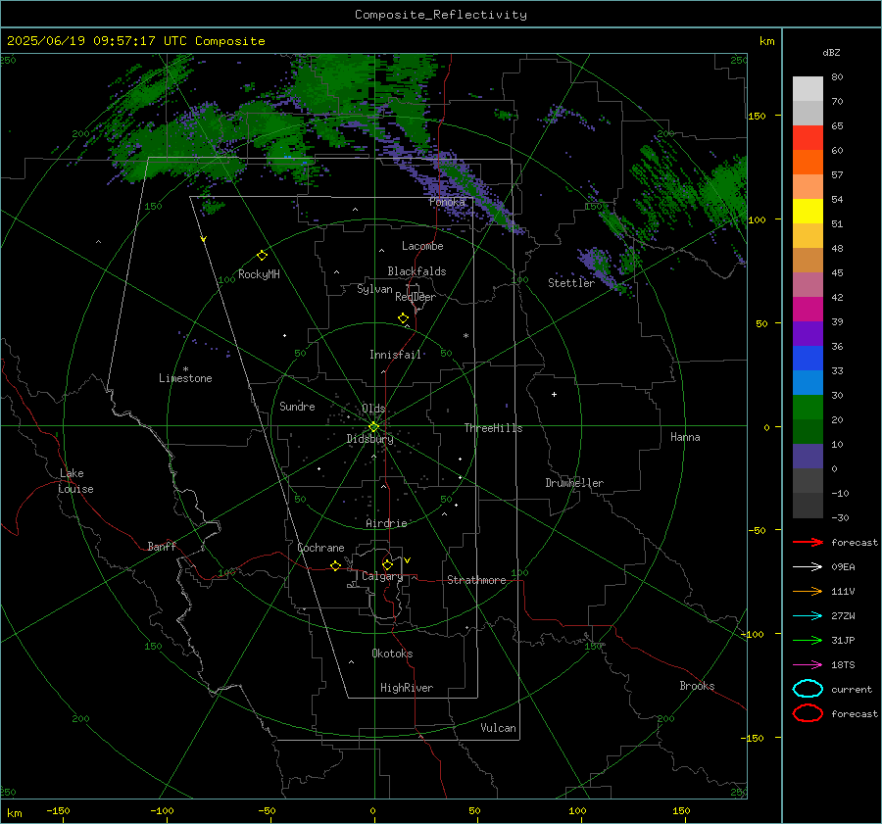The image size is (882, 824).
Task: Click the Limestone label
Action: pos(185,378)
